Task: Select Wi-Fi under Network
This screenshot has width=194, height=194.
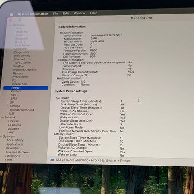Action: 11,132
